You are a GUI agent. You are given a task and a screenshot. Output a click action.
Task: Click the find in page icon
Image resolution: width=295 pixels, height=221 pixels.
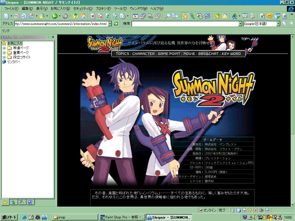tap(175, 16)
